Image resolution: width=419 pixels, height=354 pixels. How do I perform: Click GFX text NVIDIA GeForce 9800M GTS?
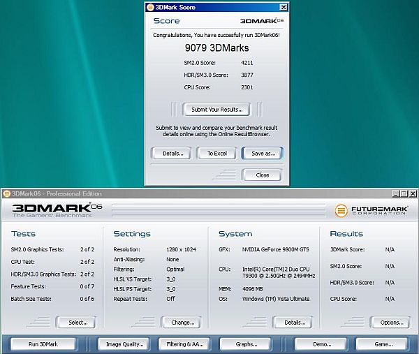(276, 249)
